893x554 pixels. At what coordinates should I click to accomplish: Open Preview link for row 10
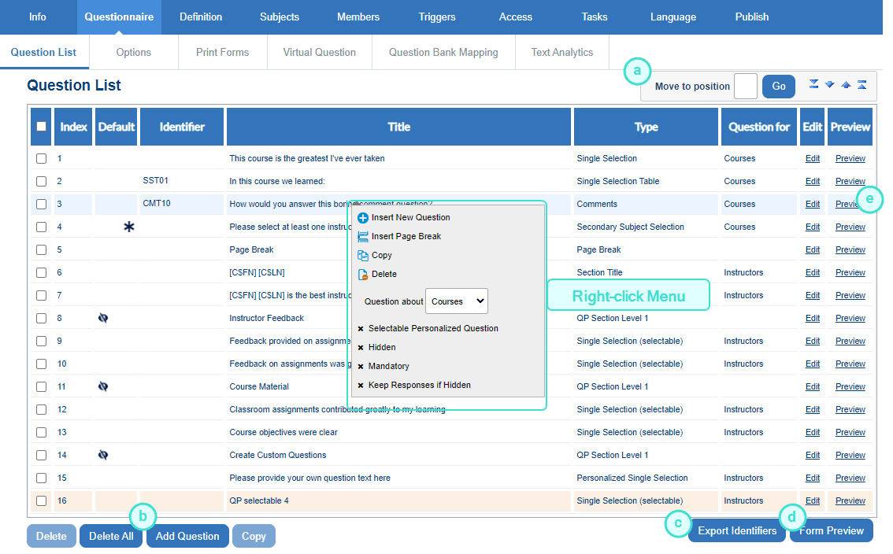tap(850, 364)
